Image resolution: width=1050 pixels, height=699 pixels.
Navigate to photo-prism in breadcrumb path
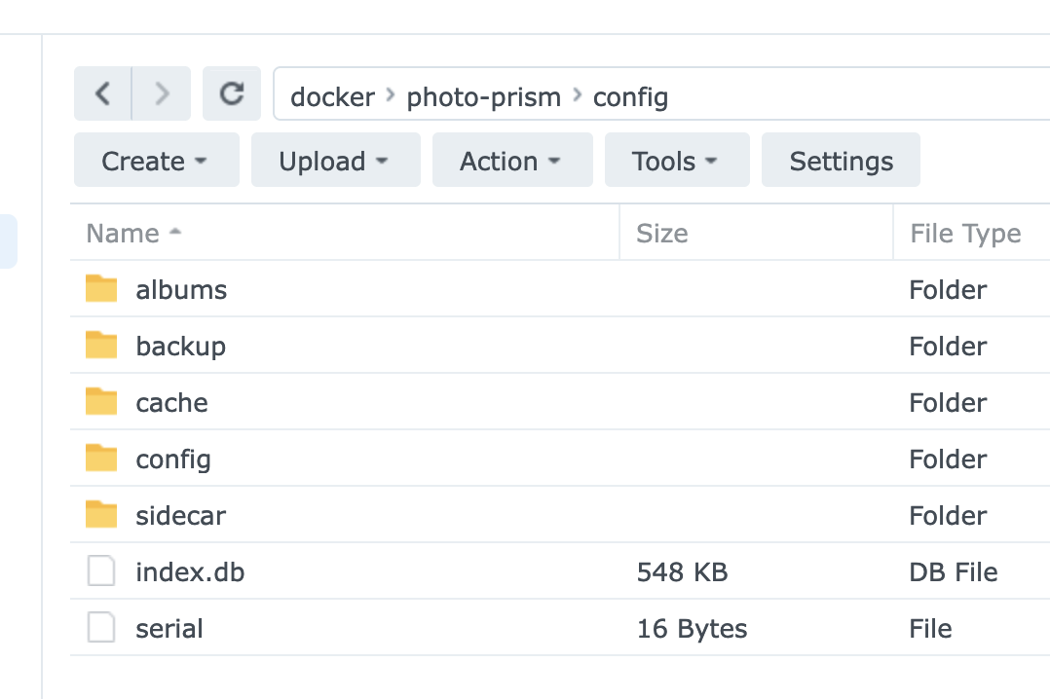coord(483,97)
